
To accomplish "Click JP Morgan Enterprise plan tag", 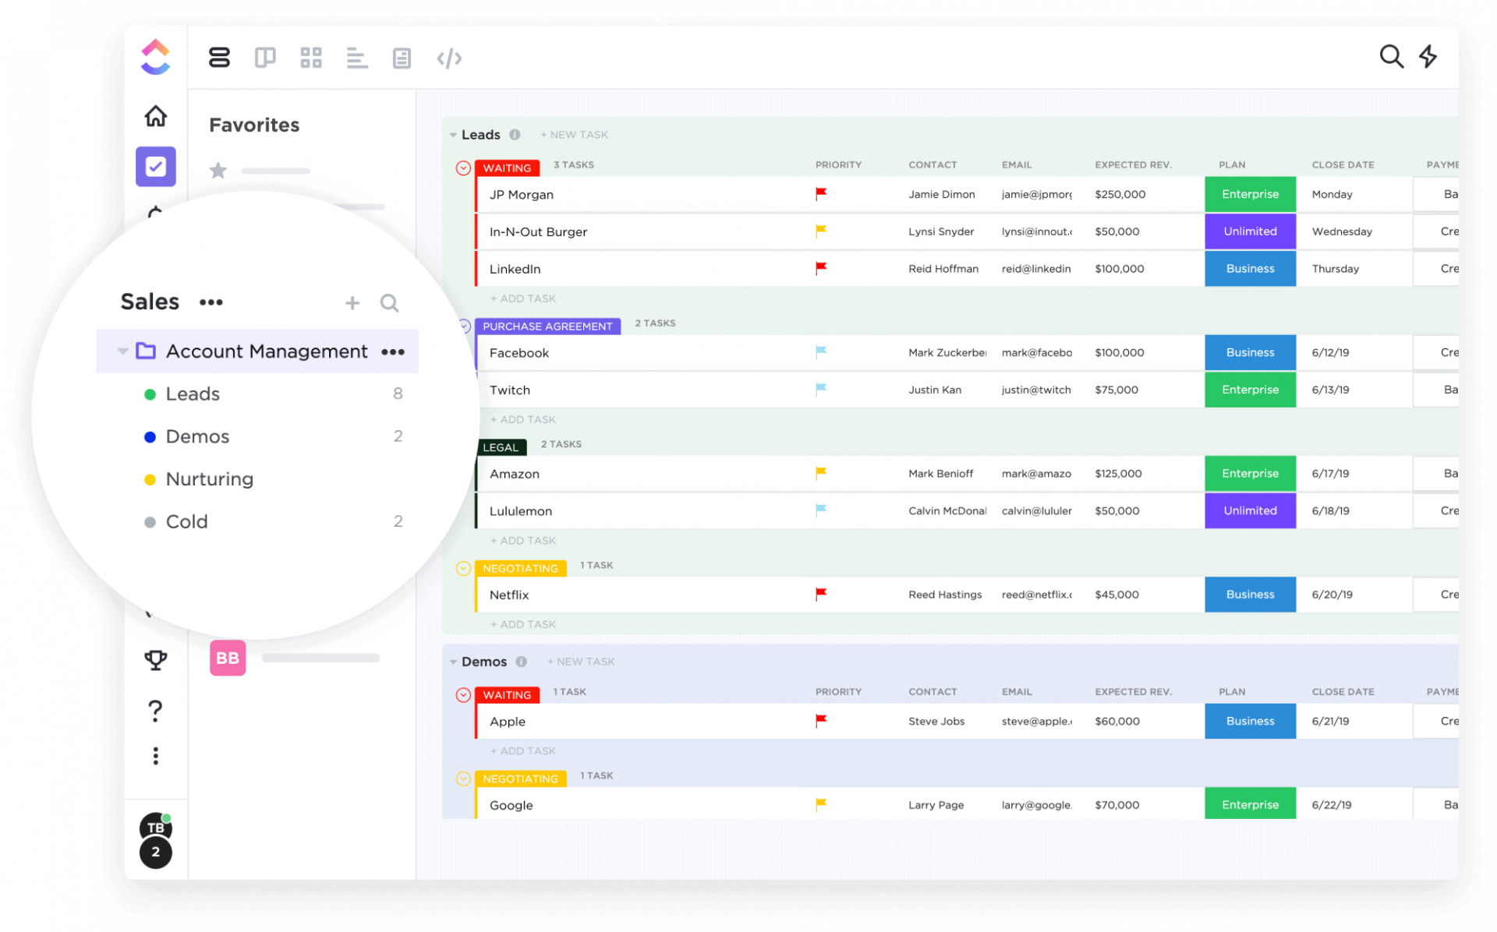I will pyautogui.click(x=1250, y=194).
